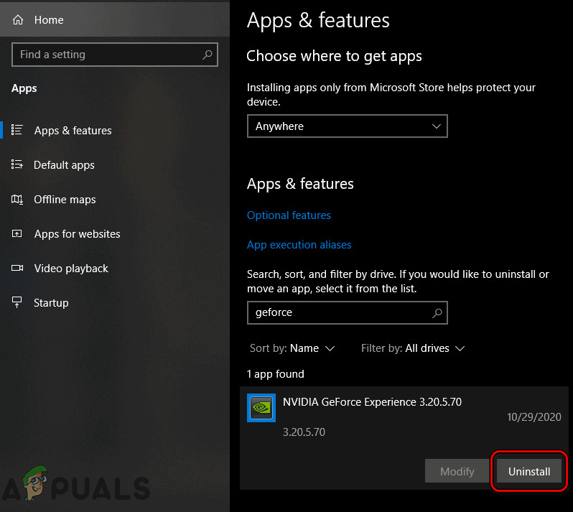This screenshot has height=512, width=573.
Task: Click the Choose where to get apps heading
Action: pos(334,56)
